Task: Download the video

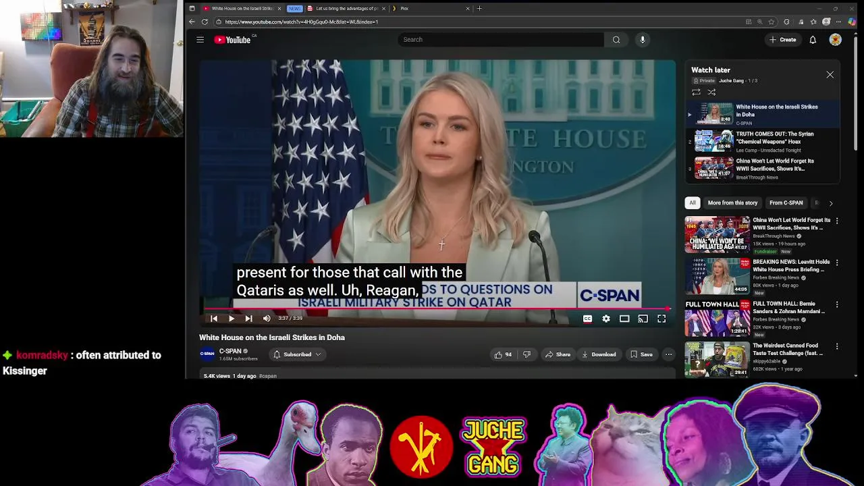Action: (x=598, y=354)
